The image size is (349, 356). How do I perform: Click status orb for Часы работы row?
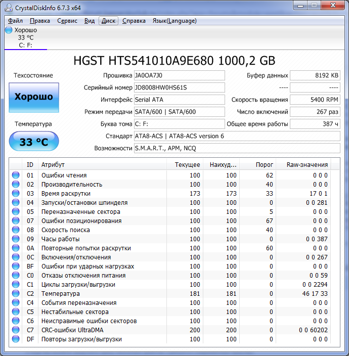pyautogui.click(x=16, y=239)
